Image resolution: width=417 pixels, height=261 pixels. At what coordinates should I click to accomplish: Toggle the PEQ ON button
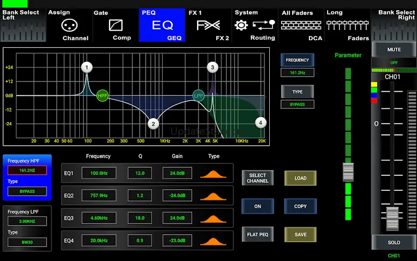(x=257, y=206)
